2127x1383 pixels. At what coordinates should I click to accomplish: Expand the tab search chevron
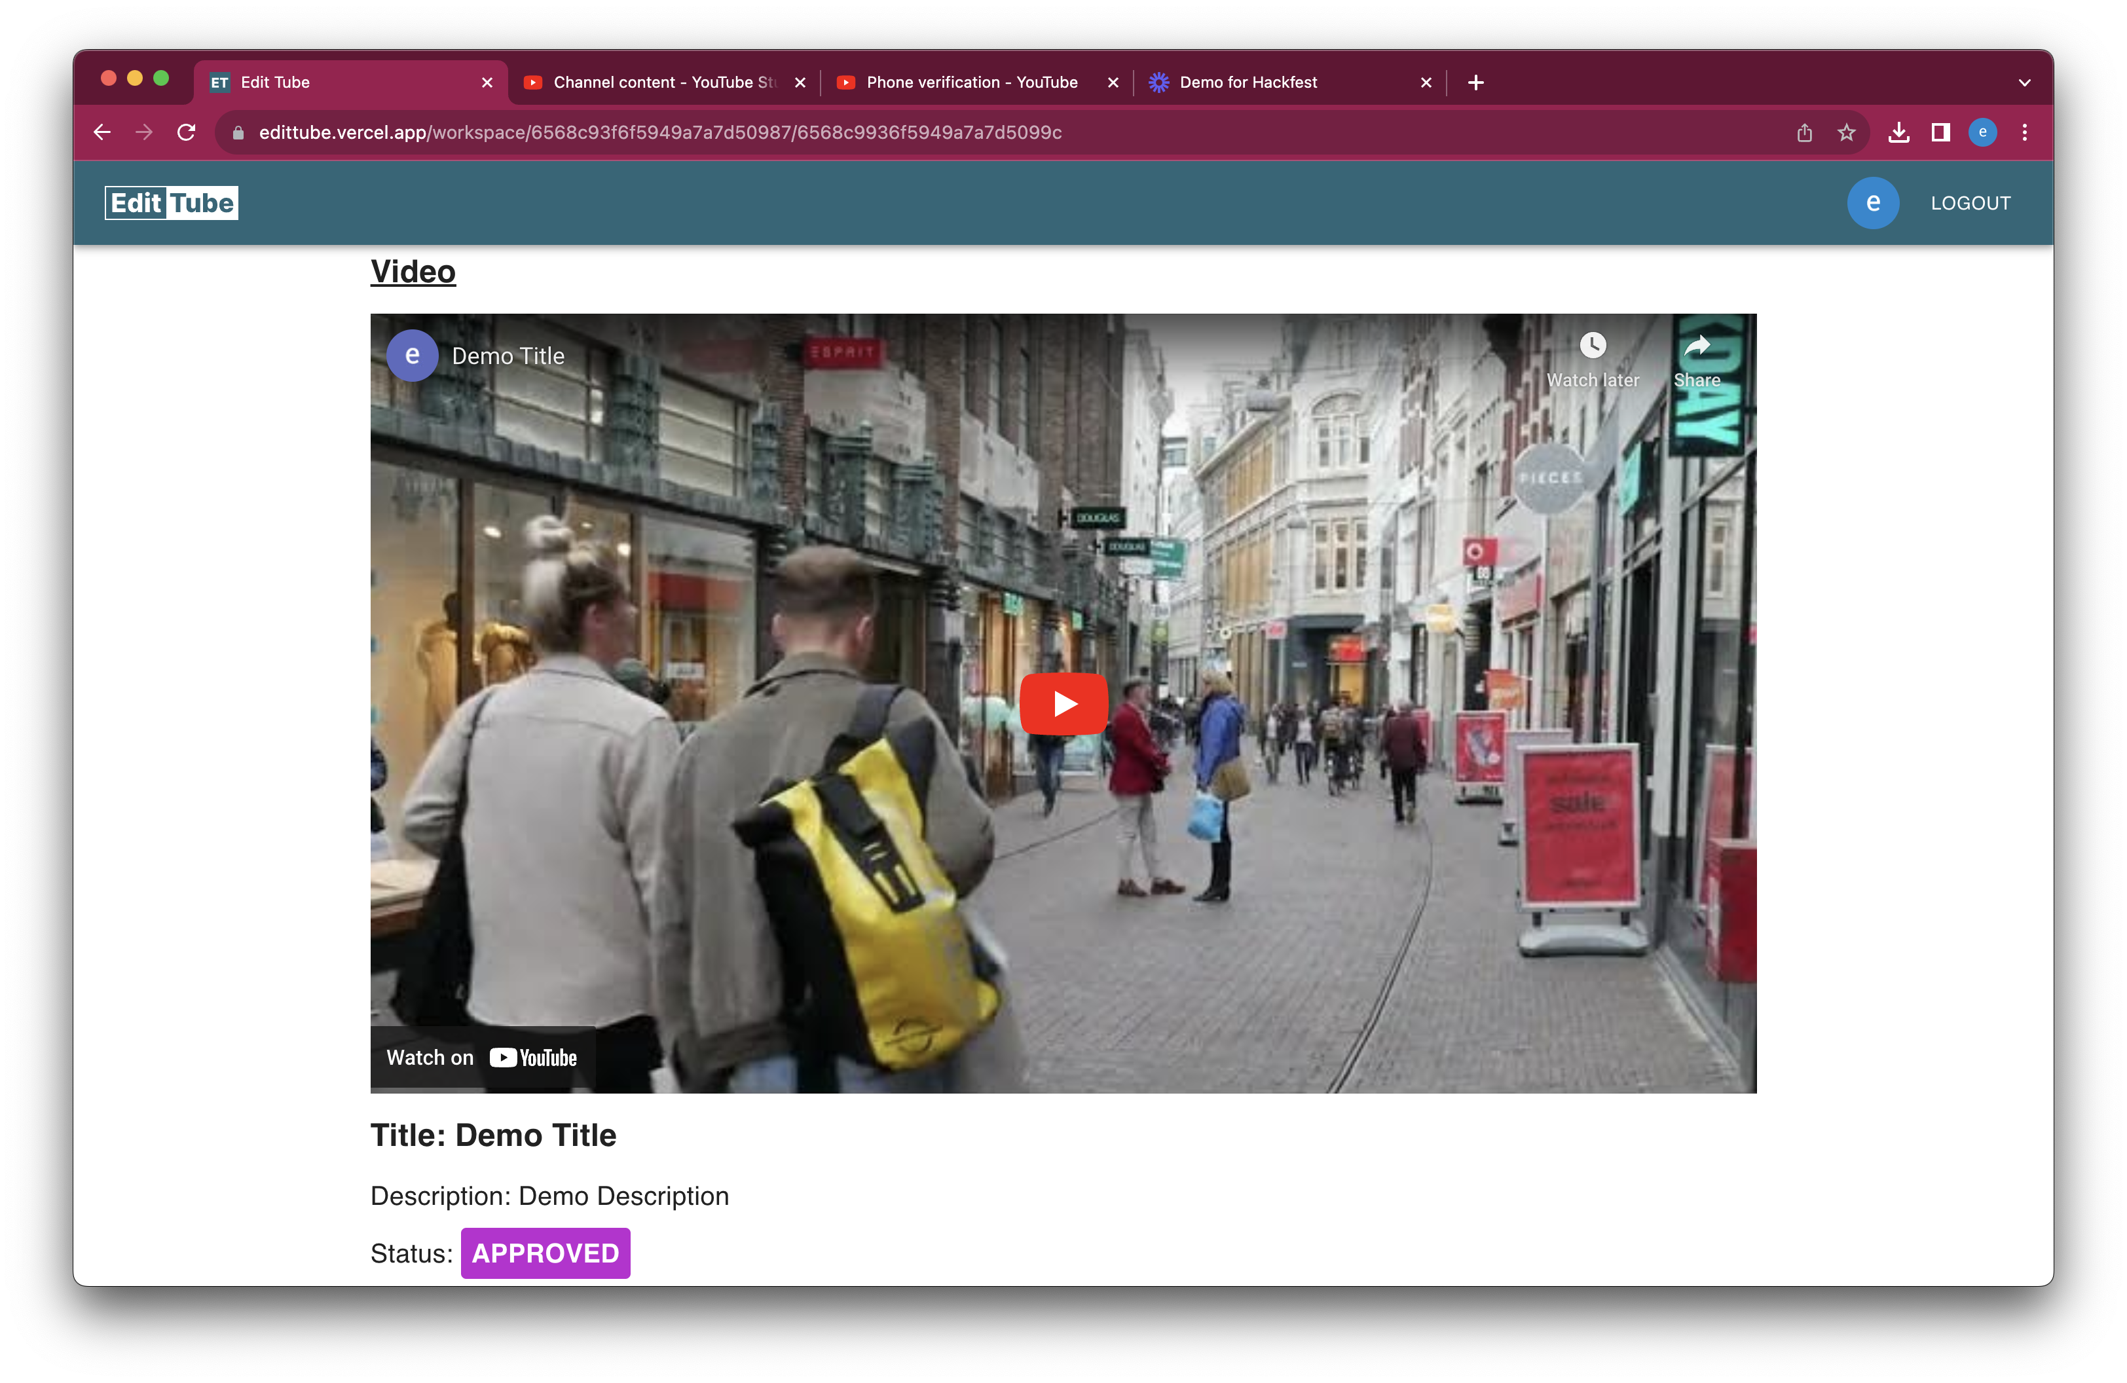click(x=2024, y=83)
